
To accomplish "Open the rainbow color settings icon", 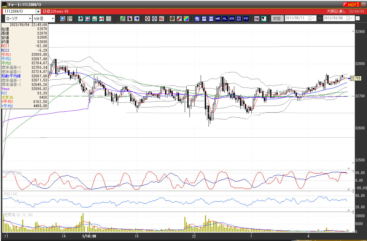I will [186, 19].
